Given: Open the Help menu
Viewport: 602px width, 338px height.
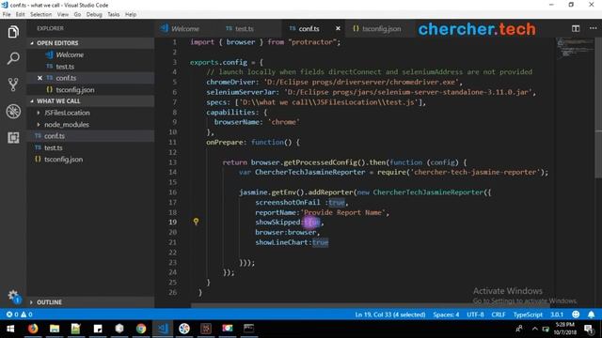Looking at the screenshot, I should point(131,15).
